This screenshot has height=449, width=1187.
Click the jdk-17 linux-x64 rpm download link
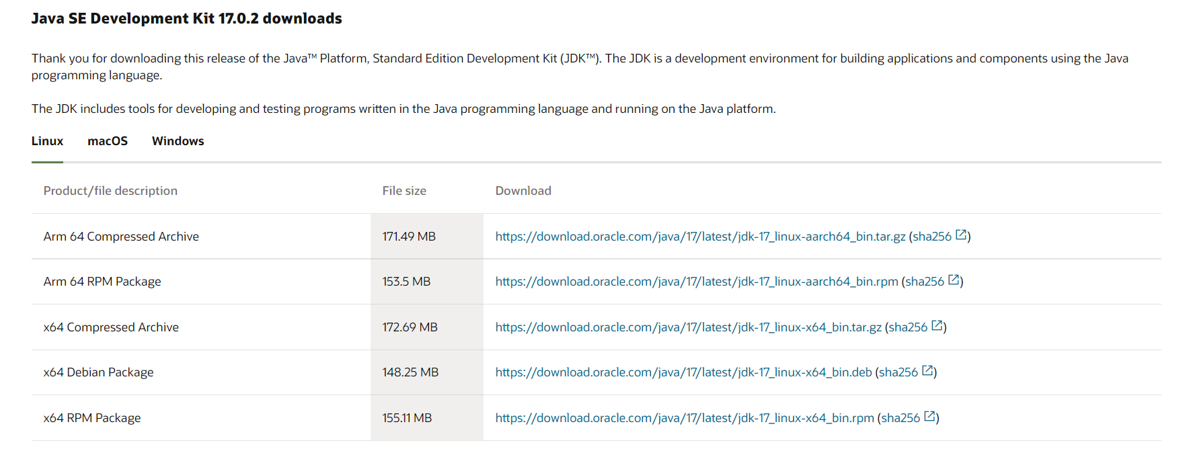[x=685, y=418]
